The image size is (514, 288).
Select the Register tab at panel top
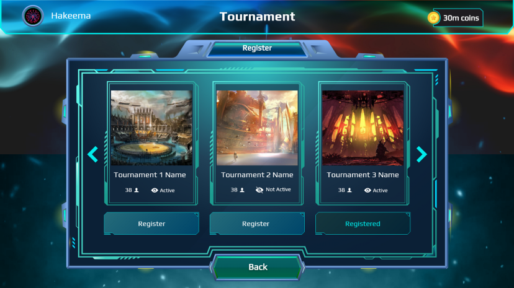258,48
